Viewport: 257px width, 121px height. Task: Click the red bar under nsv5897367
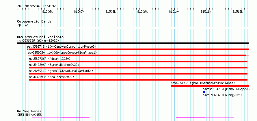(138, 62)
